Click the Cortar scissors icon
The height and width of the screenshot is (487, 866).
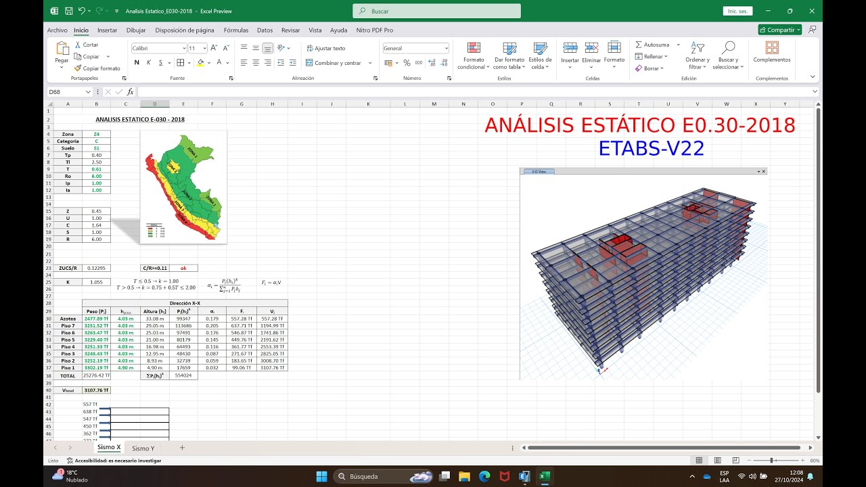(x=78, y=45)
